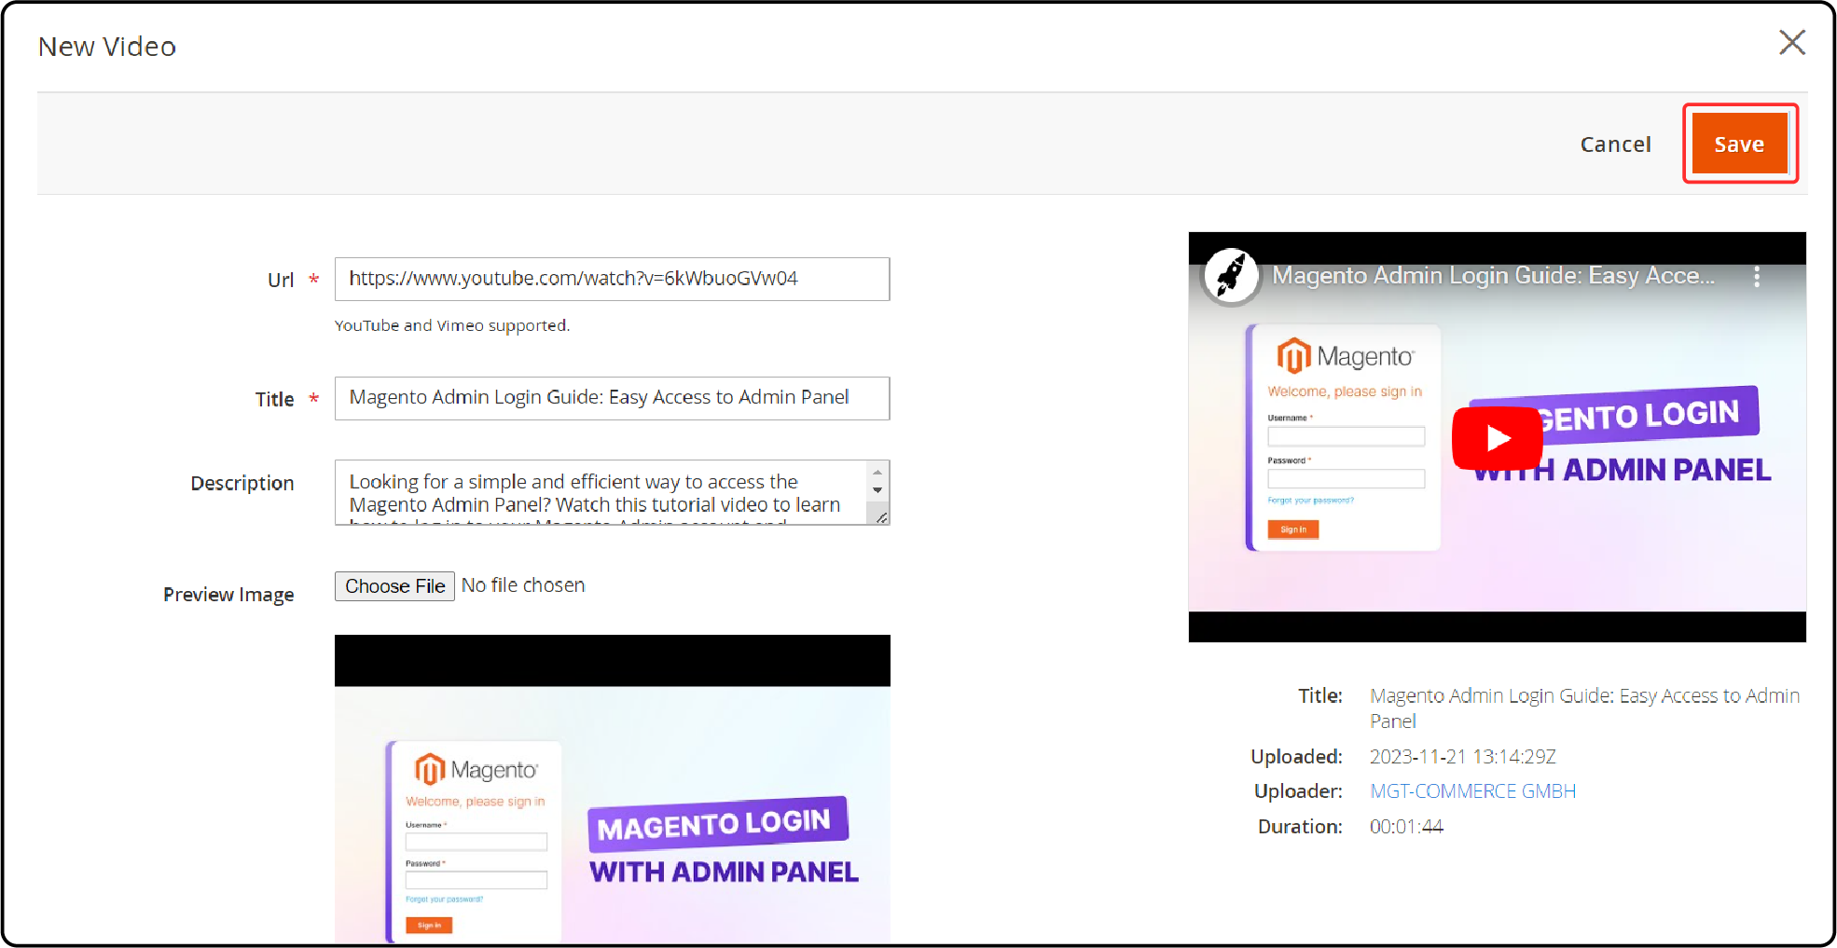Click the description resize handle
1837x948 pixels.
[x=881, y=516]
